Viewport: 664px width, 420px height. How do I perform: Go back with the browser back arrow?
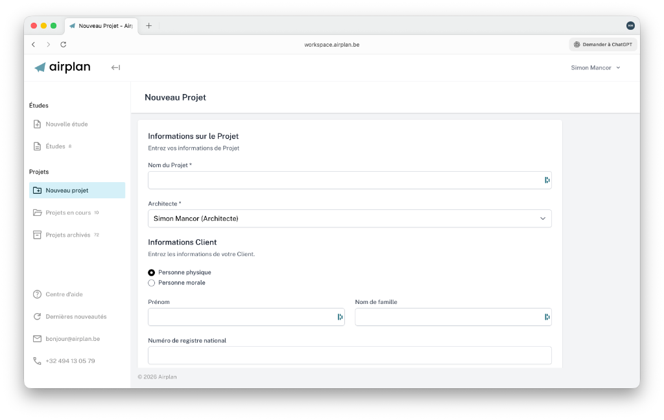click(34, 45)
